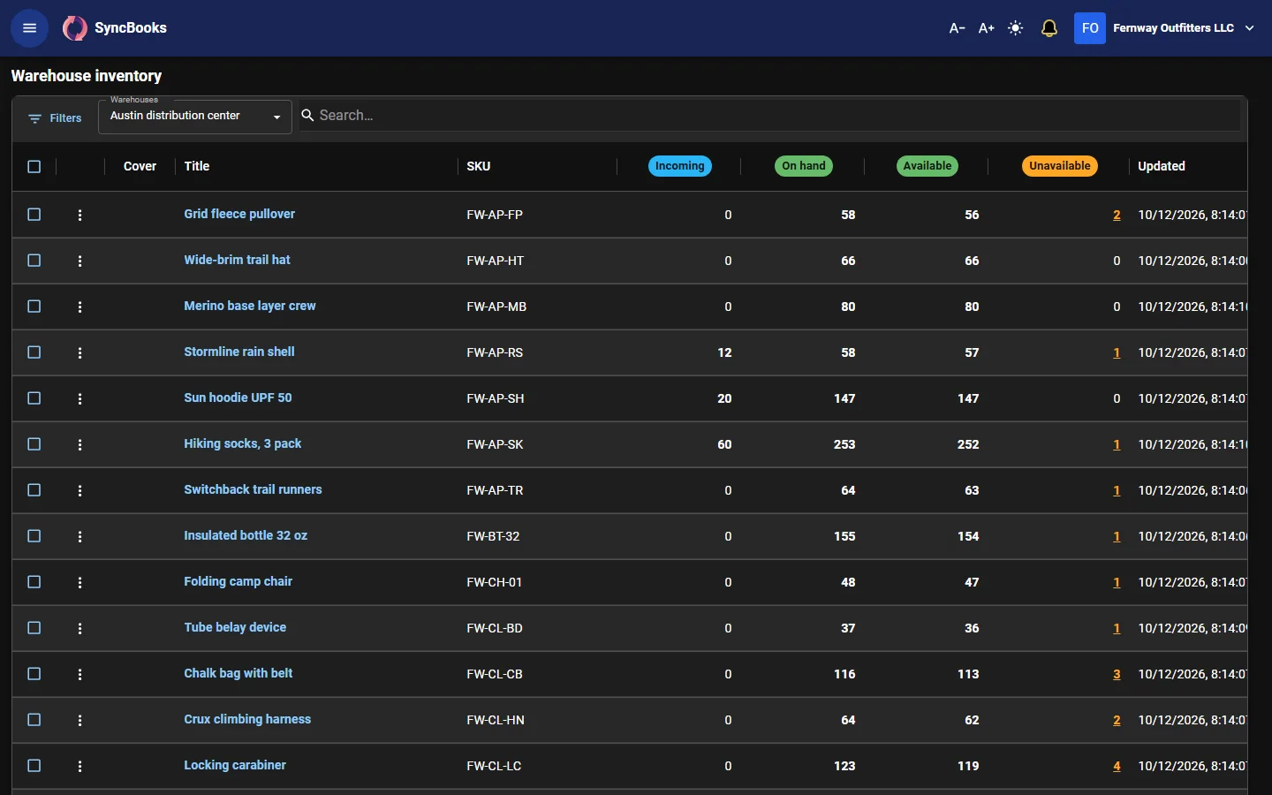The image size is (1272, 795).
Task: Click the On hand column chip
Action: pyautogui.click(x=804, y=166)
